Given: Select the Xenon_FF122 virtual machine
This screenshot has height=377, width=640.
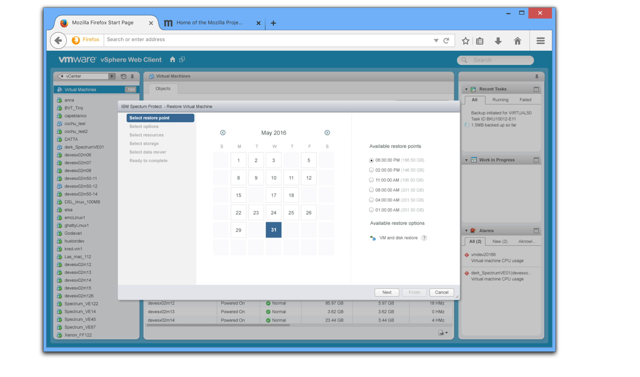Looking at the screenshot, I should point(78,335).
